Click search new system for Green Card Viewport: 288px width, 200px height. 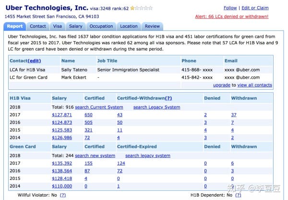pos(95,155)
